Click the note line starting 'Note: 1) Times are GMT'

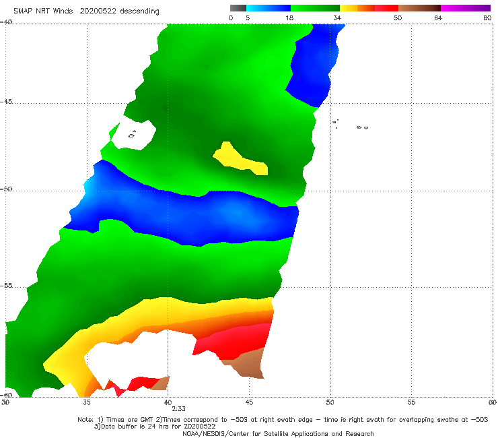click(283, 420)
